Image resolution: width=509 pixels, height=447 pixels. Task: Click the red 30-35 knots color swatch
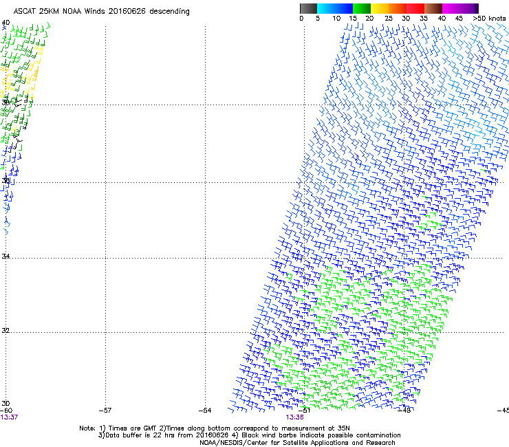[x=415, y=8]
